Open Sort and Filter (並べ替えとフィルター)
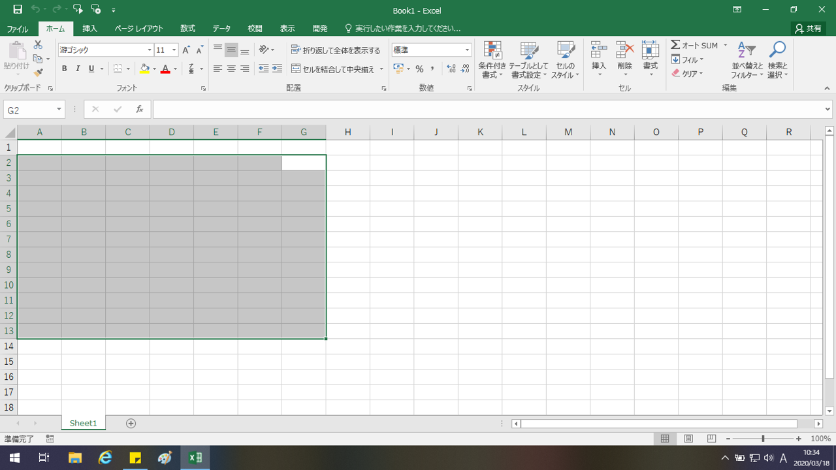The image size is (836, 470). [747, 60]
